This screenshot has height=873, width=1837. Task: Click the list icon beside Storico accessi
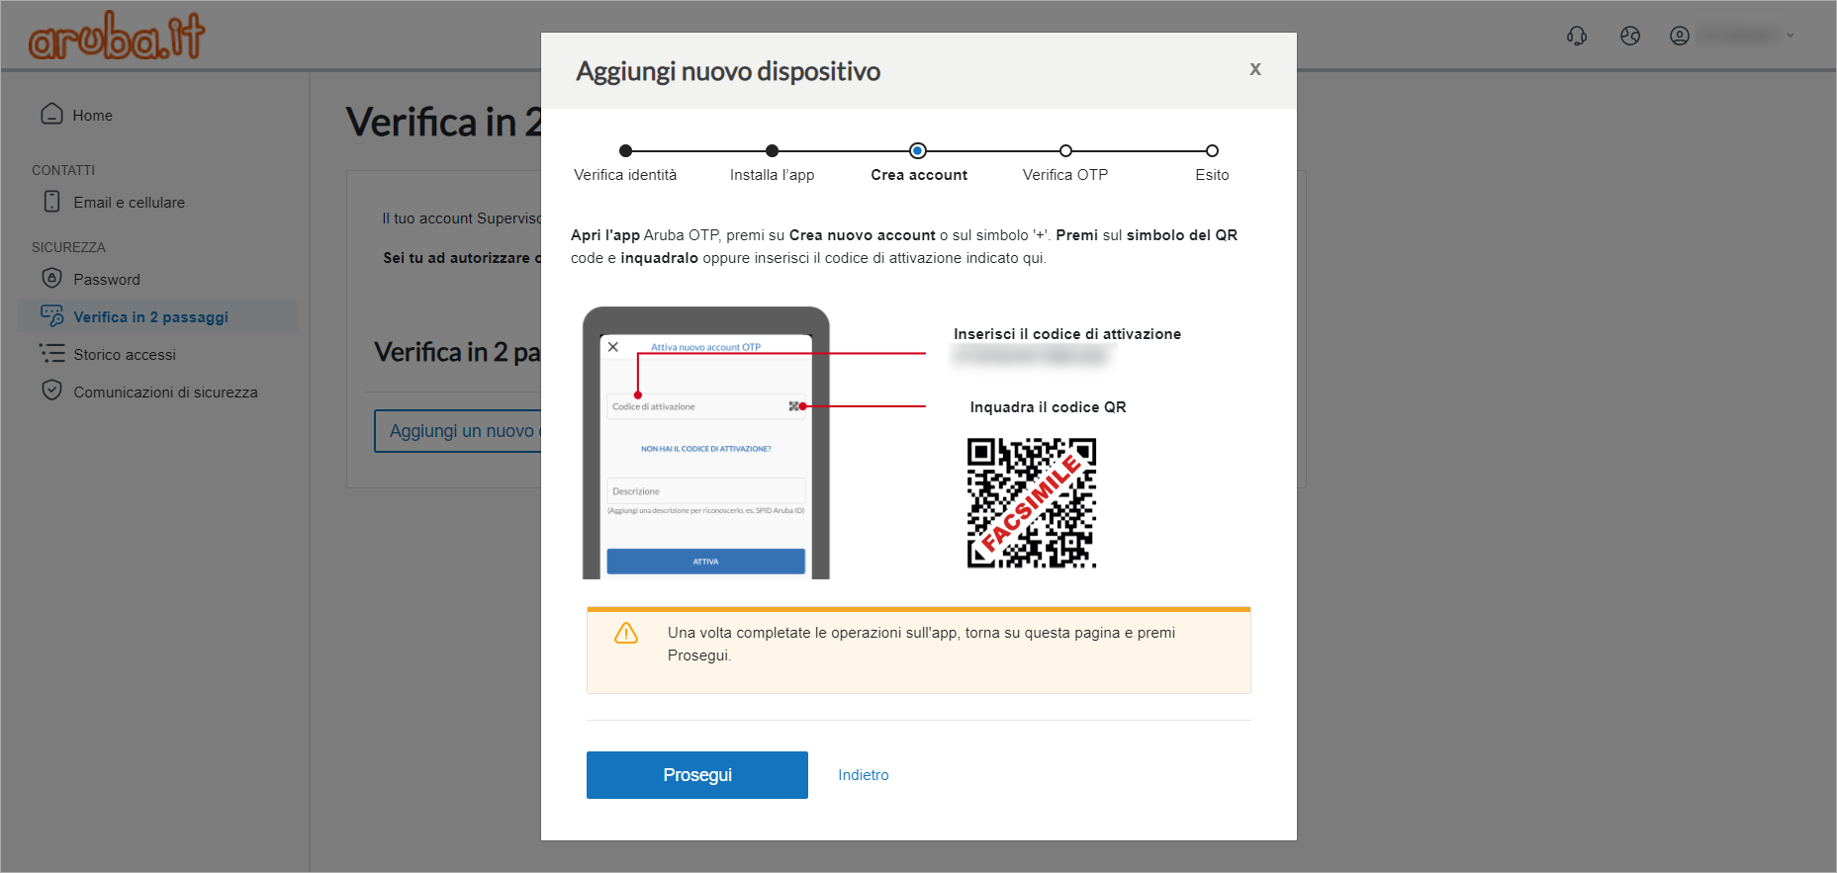(x=52, y=353)
